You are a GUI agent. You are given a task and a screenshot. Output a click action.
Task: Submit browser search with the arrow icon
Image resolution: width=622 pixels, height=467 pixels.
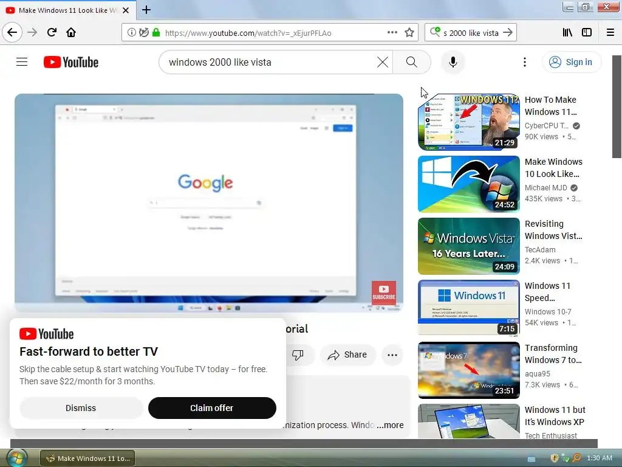coord(508,32)
